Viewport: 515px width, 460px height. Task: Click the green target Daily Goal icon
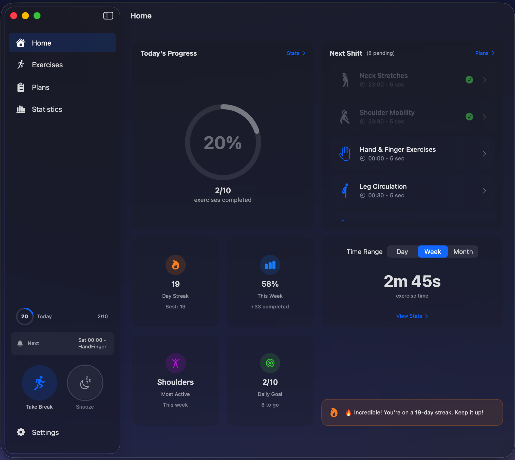click(x=270, y=363)
